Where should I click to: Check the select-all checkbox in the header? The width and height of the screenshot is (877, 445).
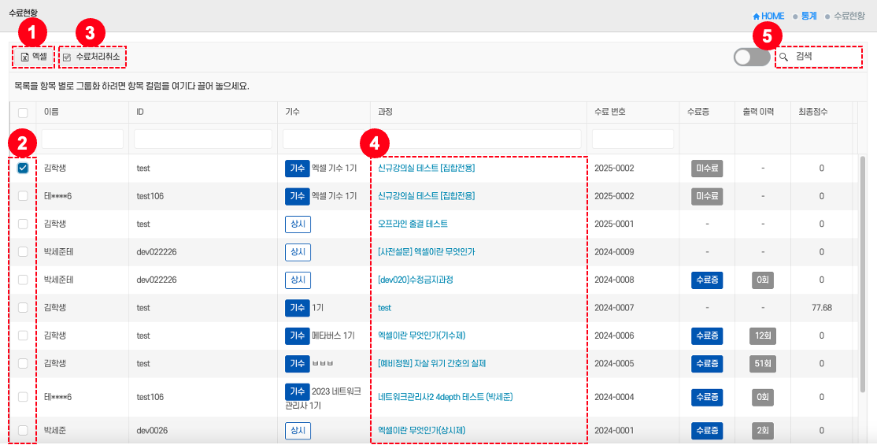tap(23, 113)
